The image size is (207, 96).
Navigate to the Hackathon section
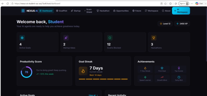(103, 11)
